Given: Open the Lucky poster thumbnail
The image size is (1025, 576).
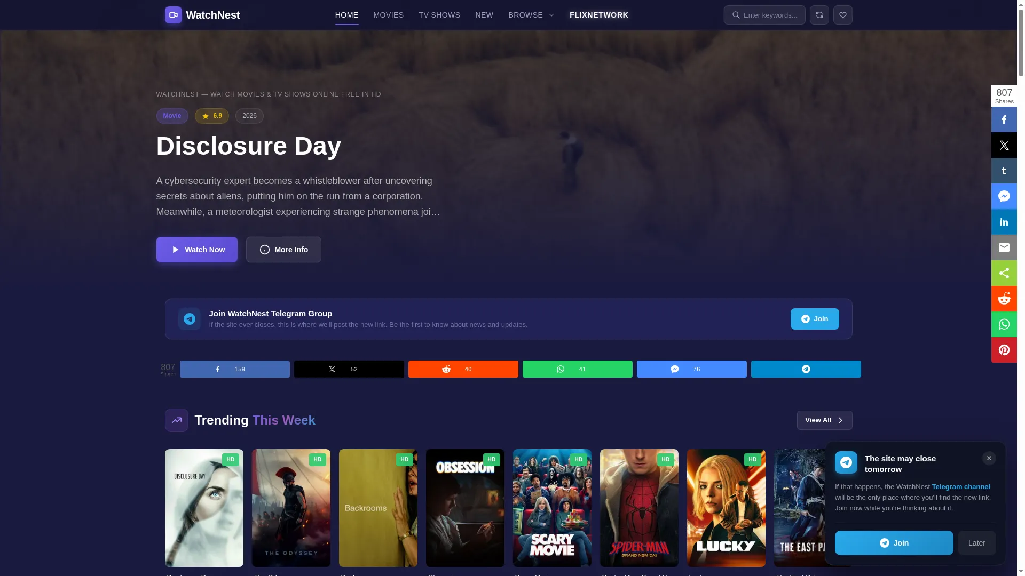Looking at the screenshot, I should (x=726, y=508).
